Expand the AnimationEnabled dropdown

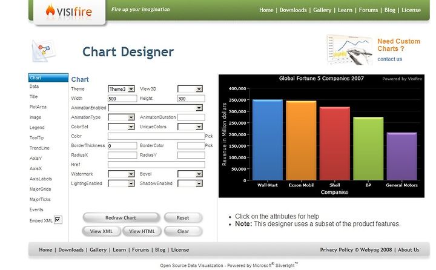point(155,108)
